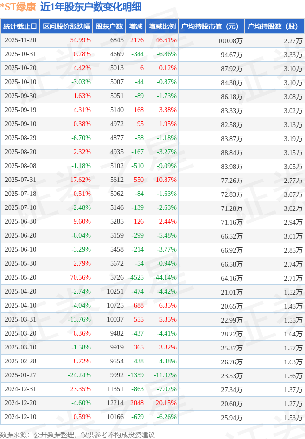The height and width of the screenshot is (439, 305).
Task: Click the 户均持股市值（元） column header
Action: click(212, 26)
